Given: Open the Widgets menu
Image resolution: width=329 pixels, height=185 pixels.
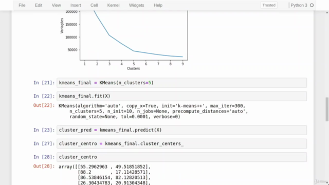Looking at the screenshot, I should pos(136,5).
